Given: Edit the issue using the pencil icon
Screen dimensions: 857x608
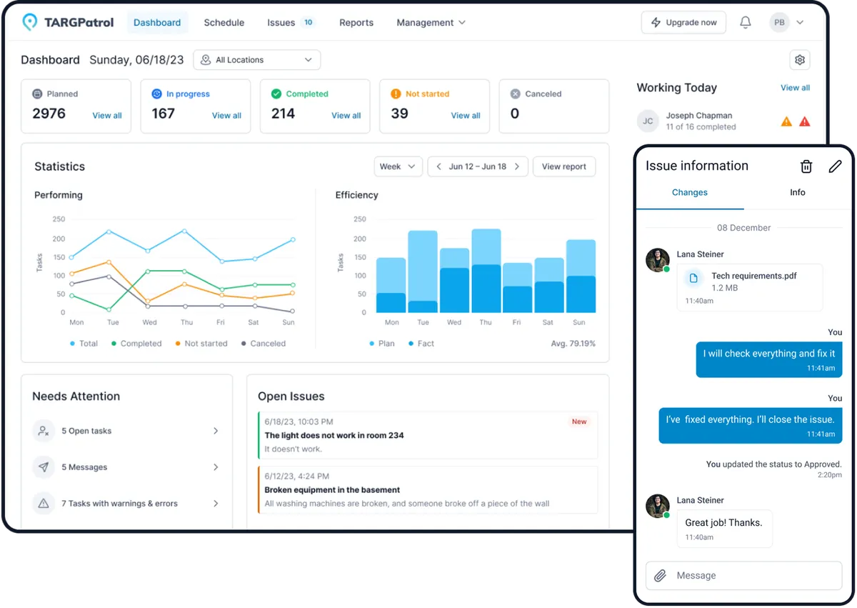Looking at the screenshot, I should pyautogui.click(x=835, y=166).
